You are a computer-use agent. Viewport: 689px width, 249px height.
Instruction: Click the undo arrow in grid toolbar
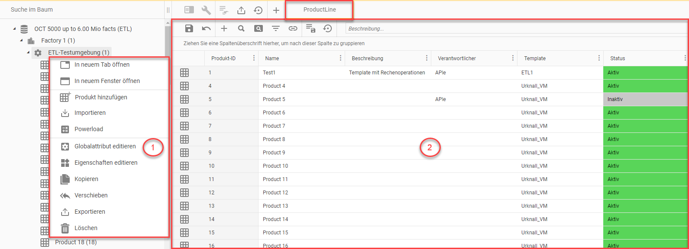[206, 28]
